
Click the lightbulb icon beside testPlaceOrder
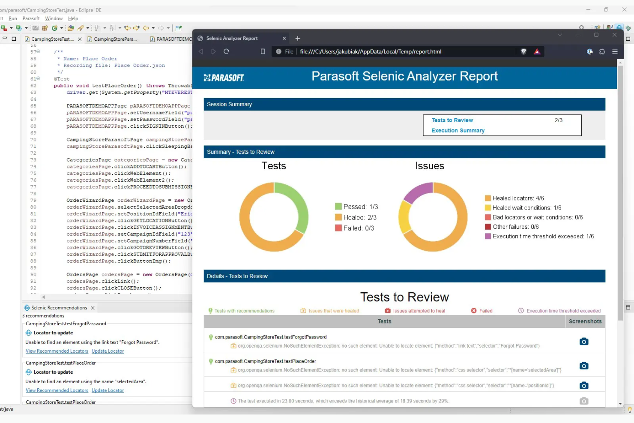pyautogui.click(x=212, y=361)
